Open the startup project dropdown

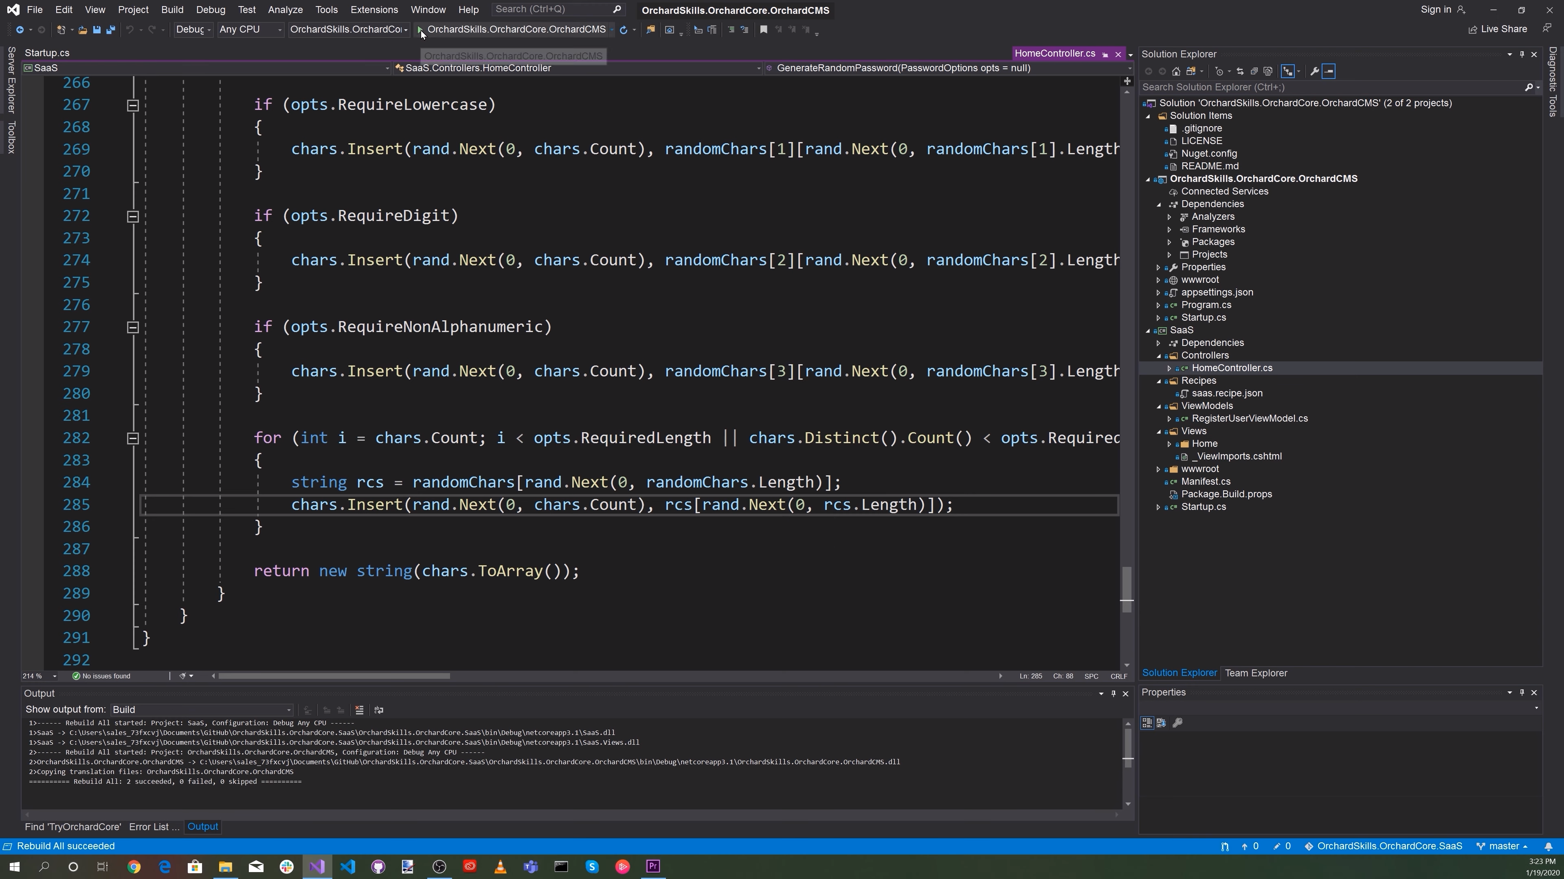coord(349,30)
